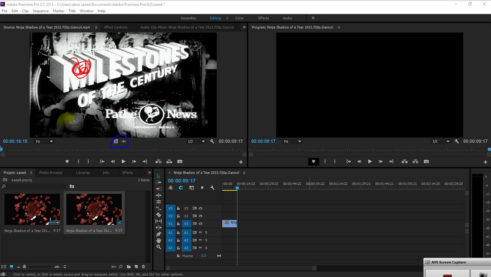Expand Source panel group overflow chevron
This screenshot has width=491, height=277.
[x=244, y=27]
